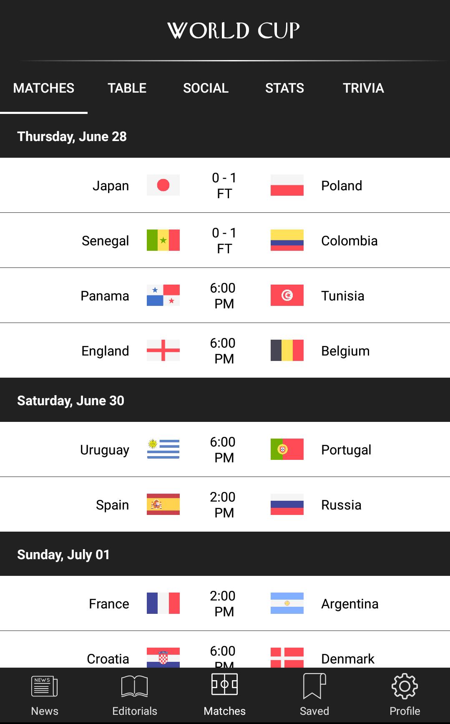The height and width of the screenshot is (724, 450).
Task: Select the TRIVIA tab
Action: pyautogui.click(x=363, y=88)
